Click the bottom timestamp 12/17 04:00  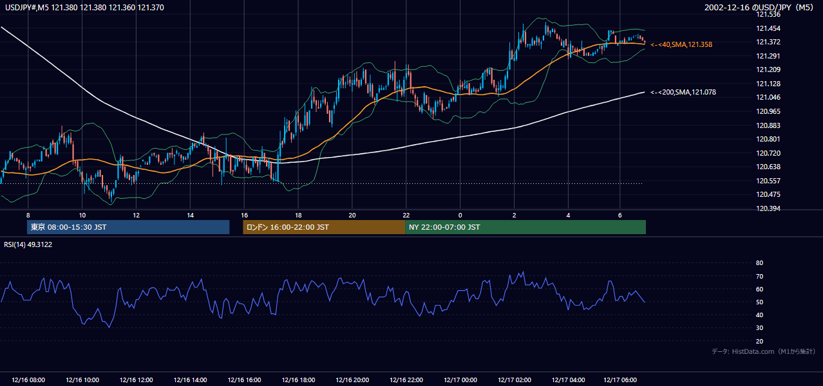click(x=568, y=380)
